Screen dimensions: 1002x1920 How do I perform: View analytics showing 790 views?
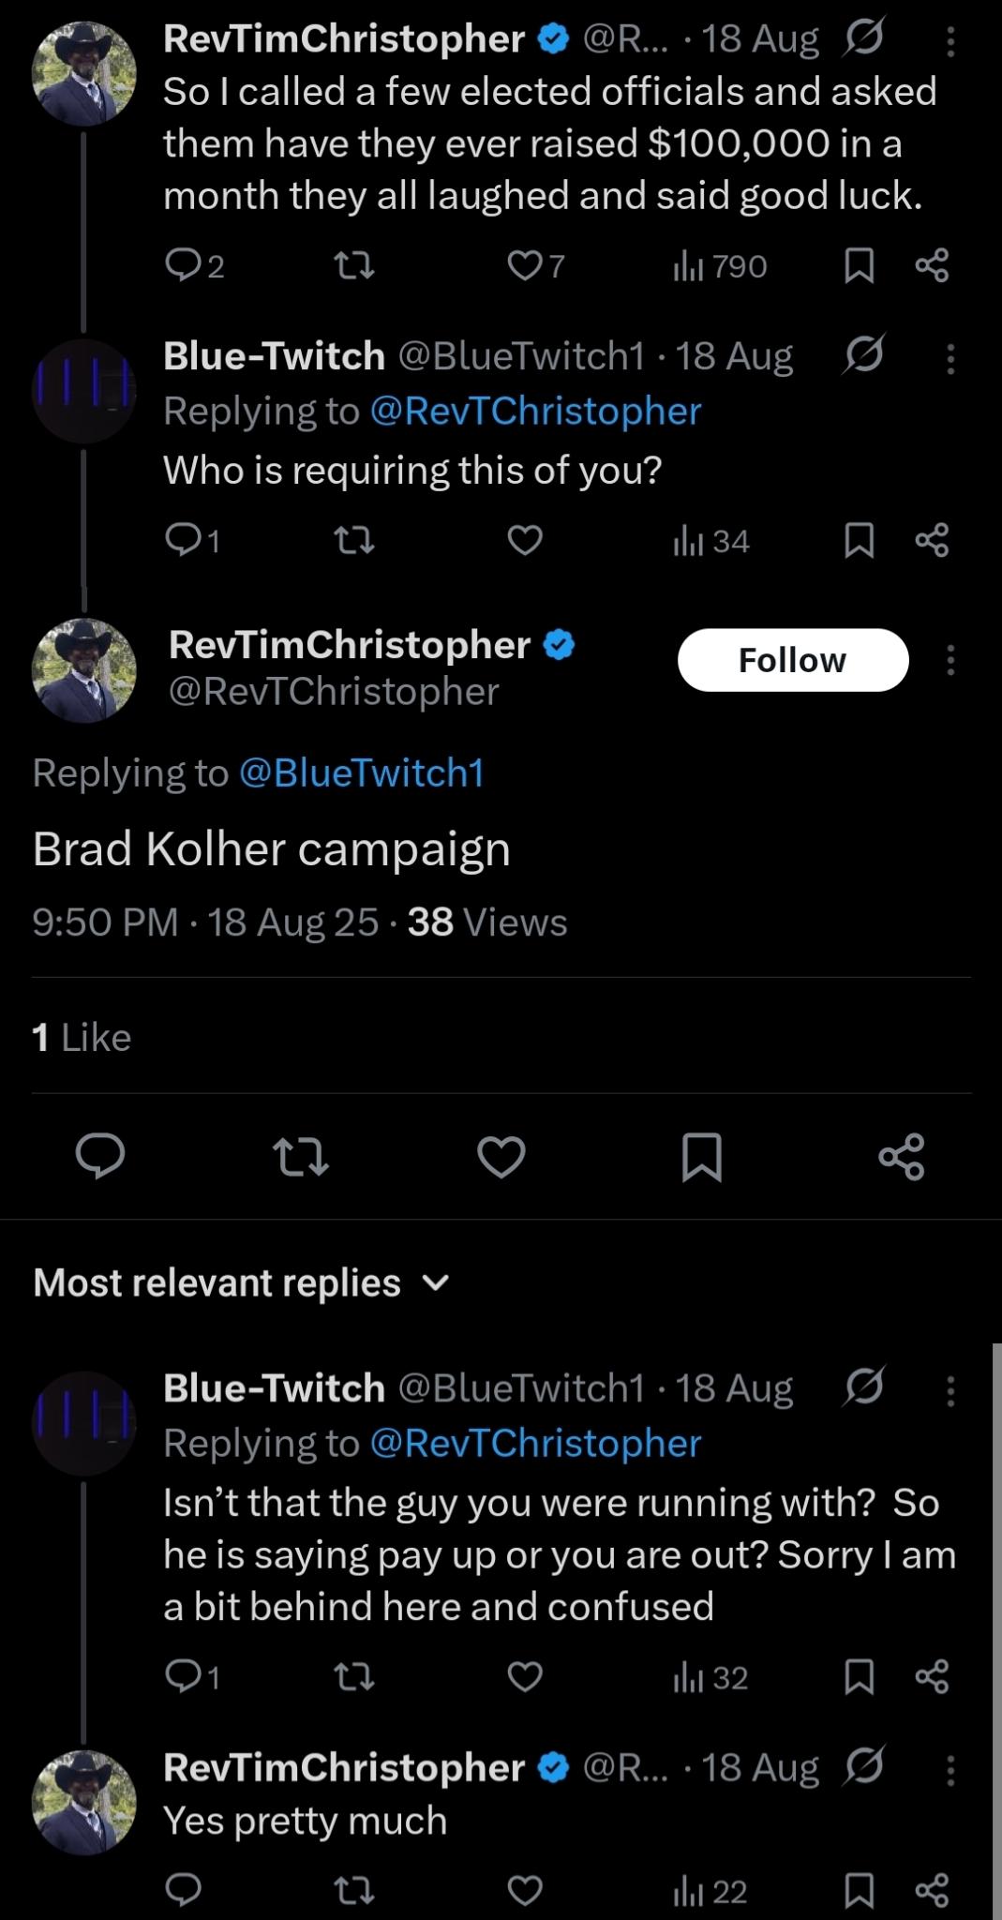pos(720,267)
